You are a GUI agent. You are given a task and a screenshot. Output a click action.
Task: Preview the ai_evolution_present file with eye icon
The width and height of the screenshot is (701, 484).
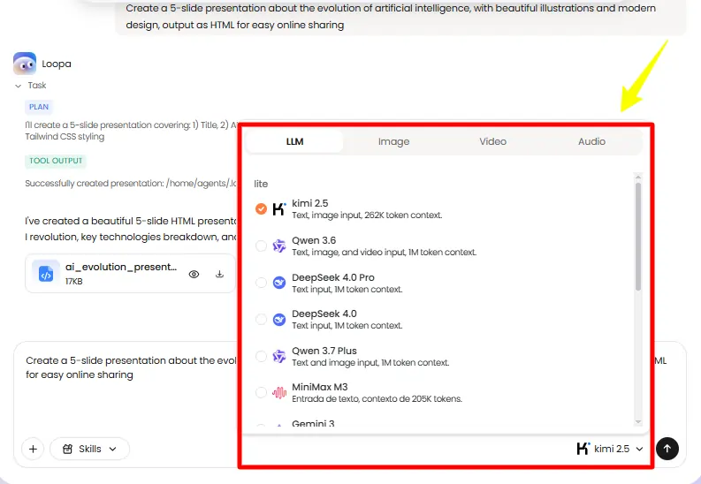(194, 274)
